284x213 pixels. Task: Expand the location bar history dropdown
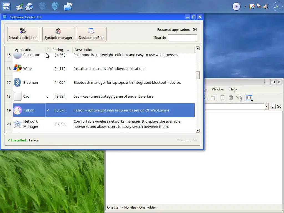point(266,106)
